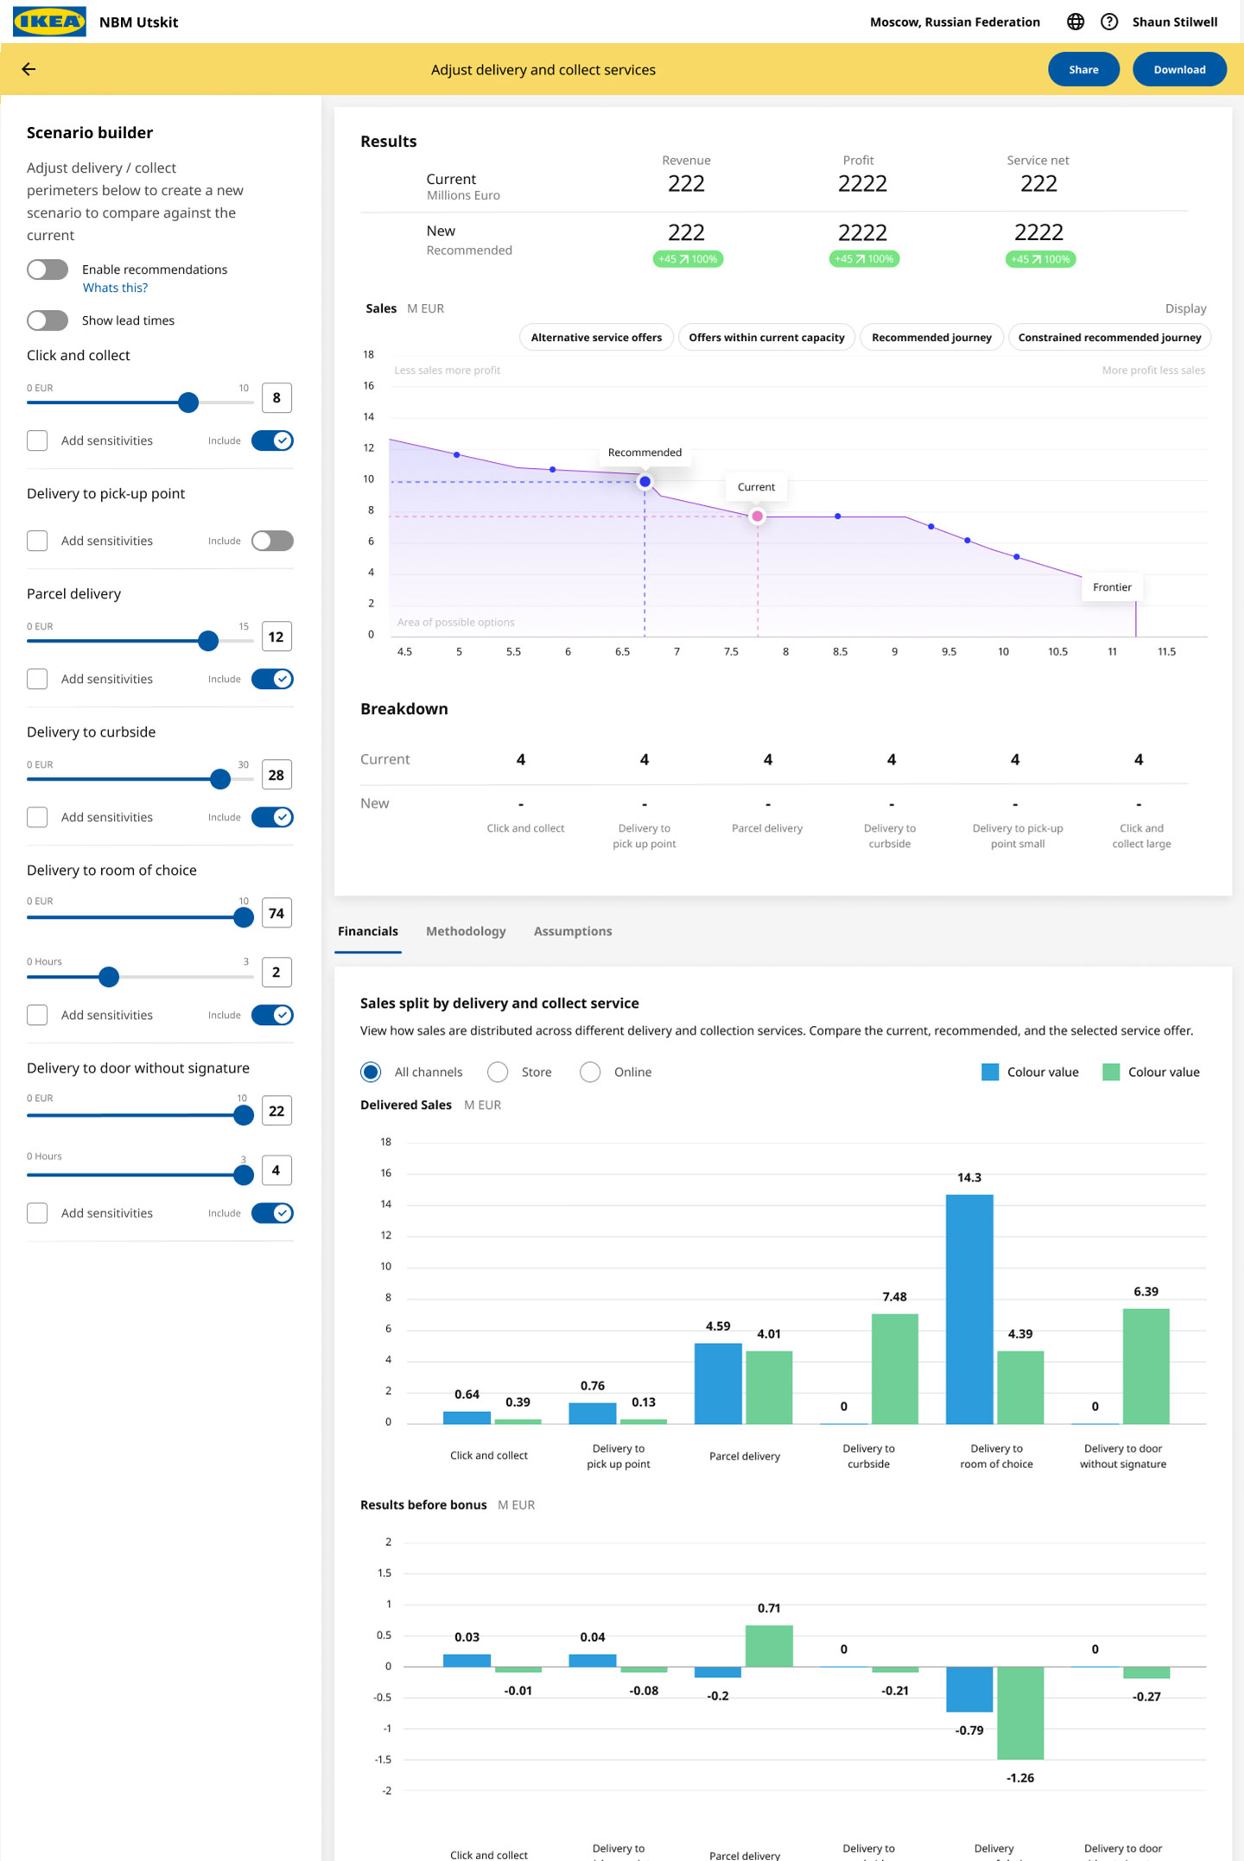Select Alternative service offers chip
Viewport: 1244px width, 1861px height.
(x=596, y=337)
